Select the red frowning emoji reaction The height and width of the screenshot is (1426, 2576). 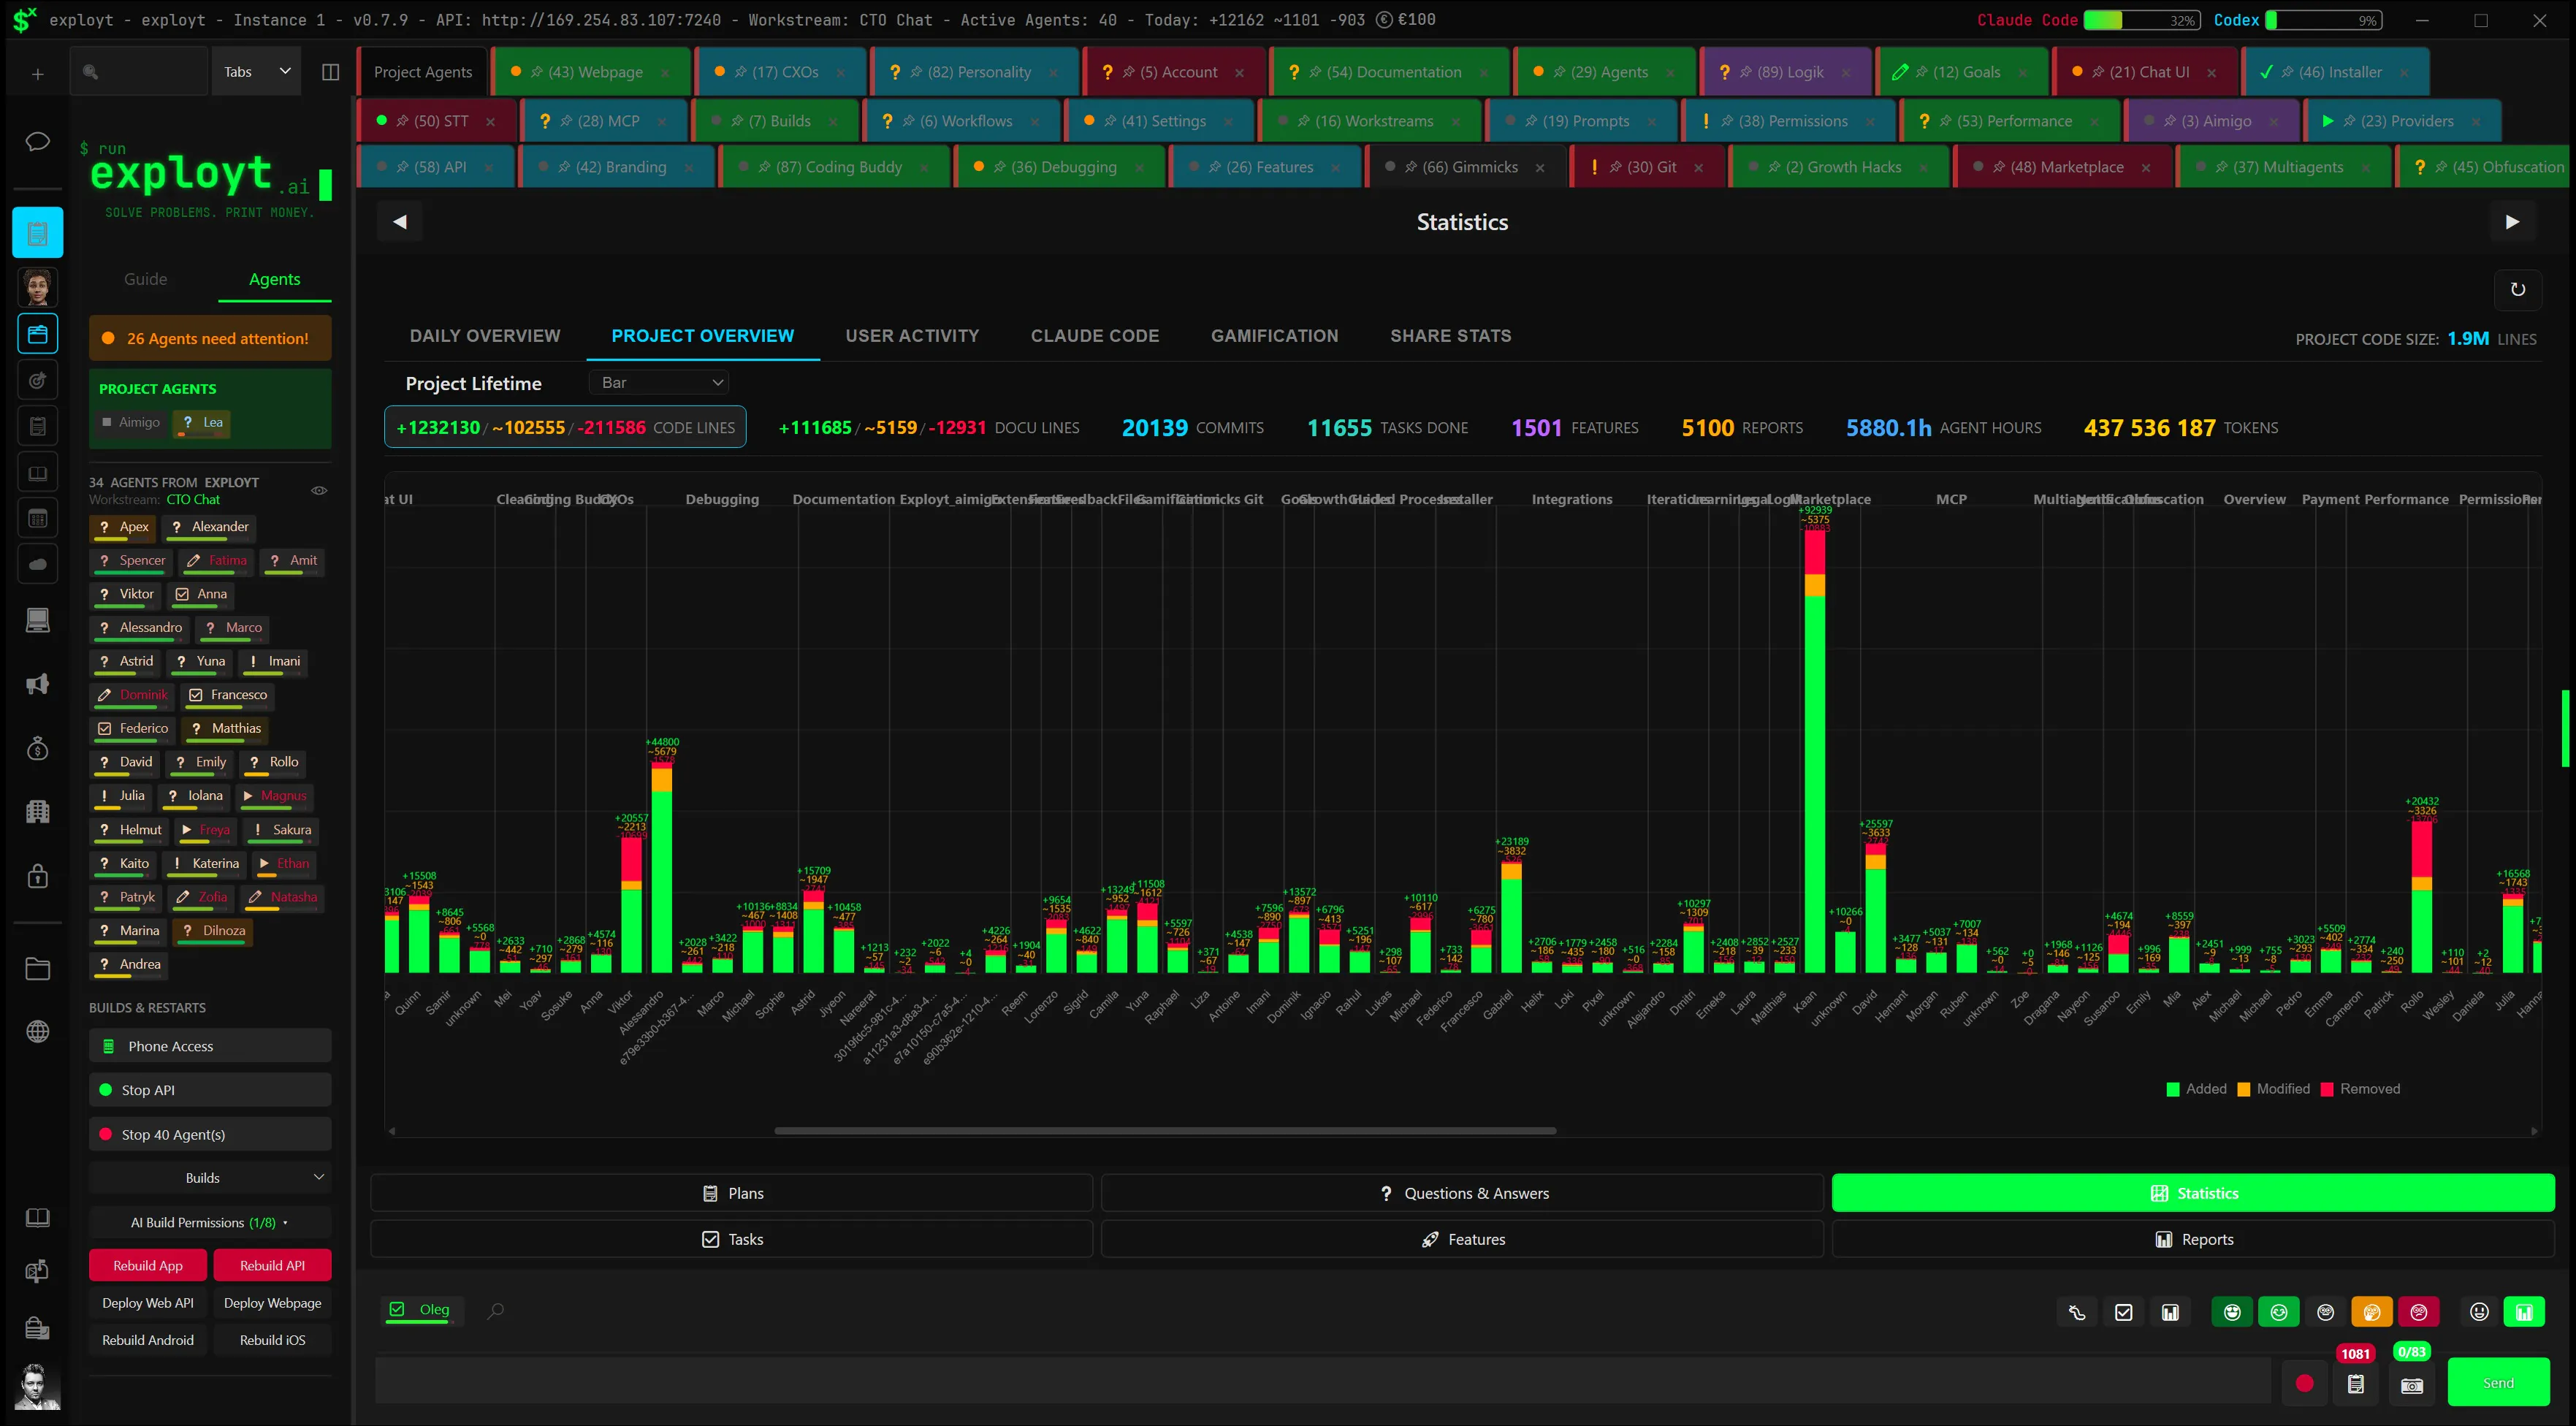pos(2419,1312)
